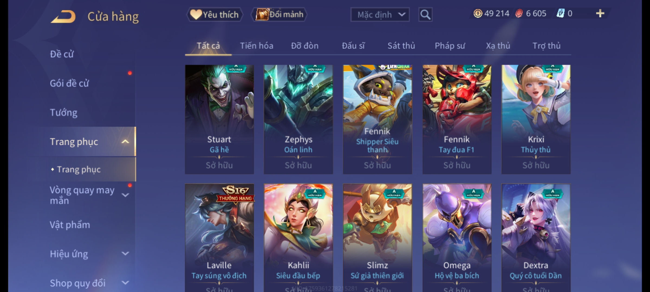Tap the gold coin balance icon
Viewport: 650px width, 292px height.
coord(478,14)
